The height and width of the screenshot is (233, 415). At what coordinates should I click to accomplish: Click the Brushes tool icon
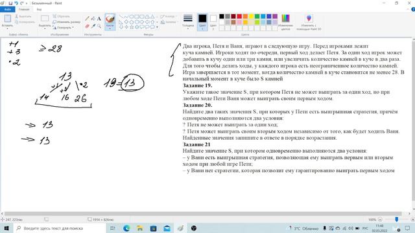point(110,19)
